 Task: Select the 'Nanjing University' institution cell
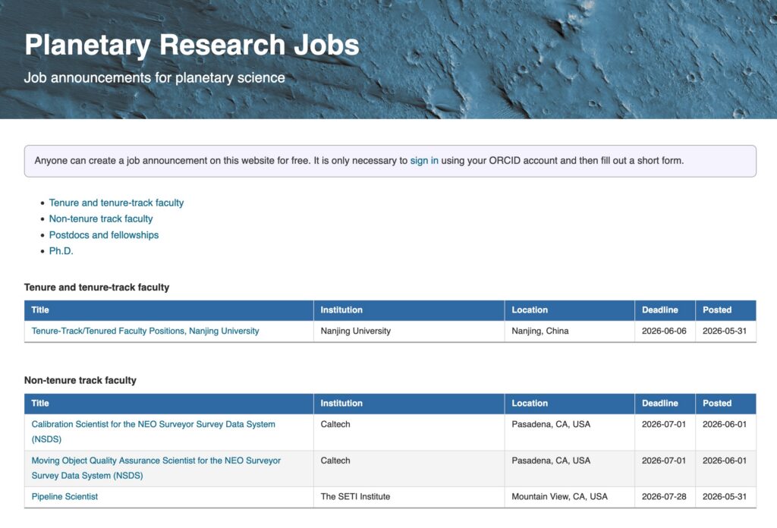409,331
